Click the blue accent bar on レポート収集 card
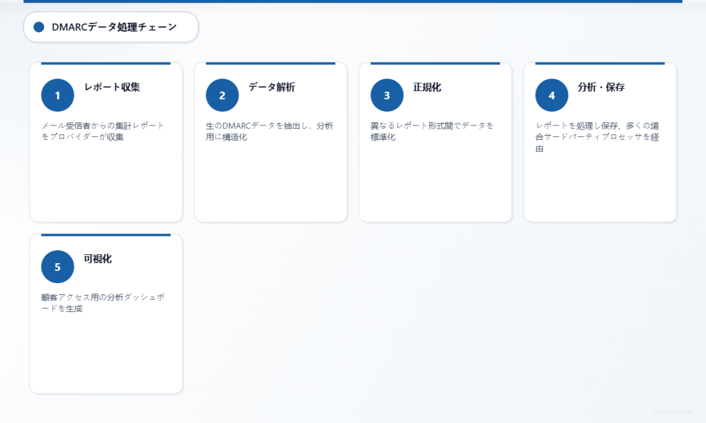This screenshot has width=706, height=423. [x=105, y=62]
